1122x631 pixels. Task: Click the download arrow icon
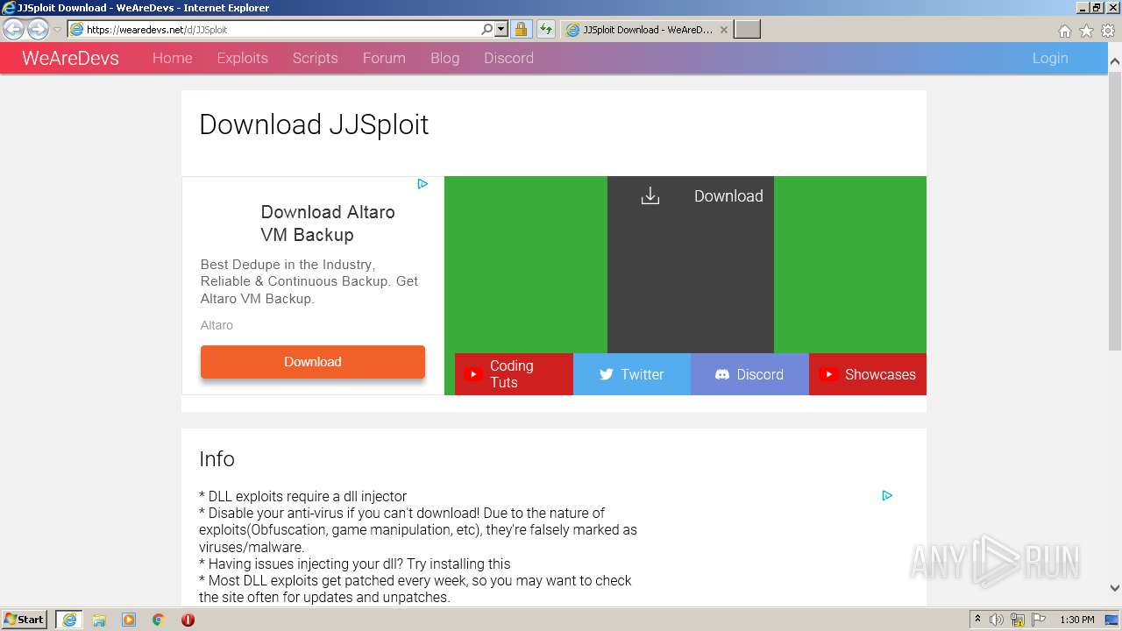pyautogui.click(x=650, y=195)
